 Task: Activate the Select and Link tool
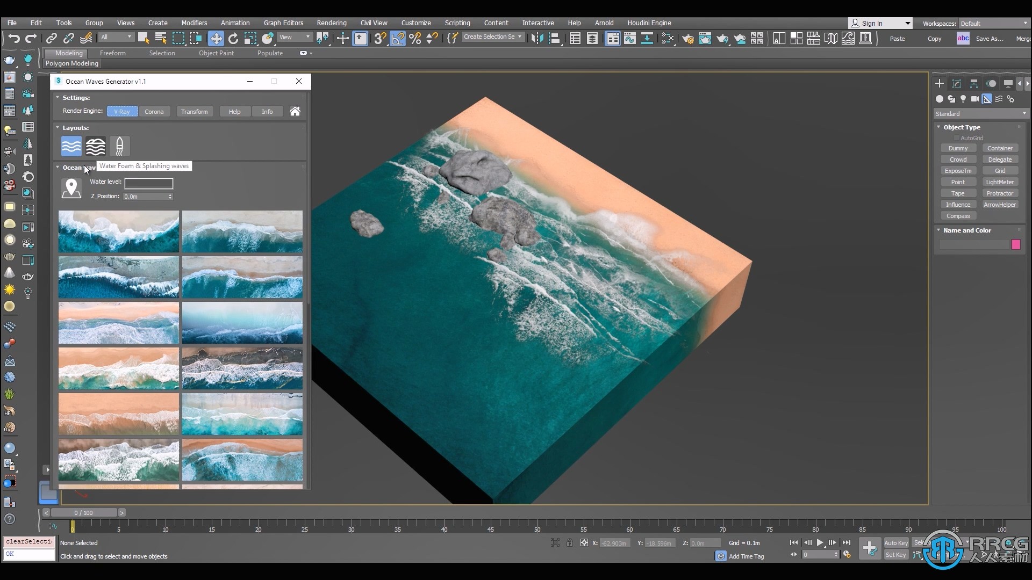[x=52, y=38]
